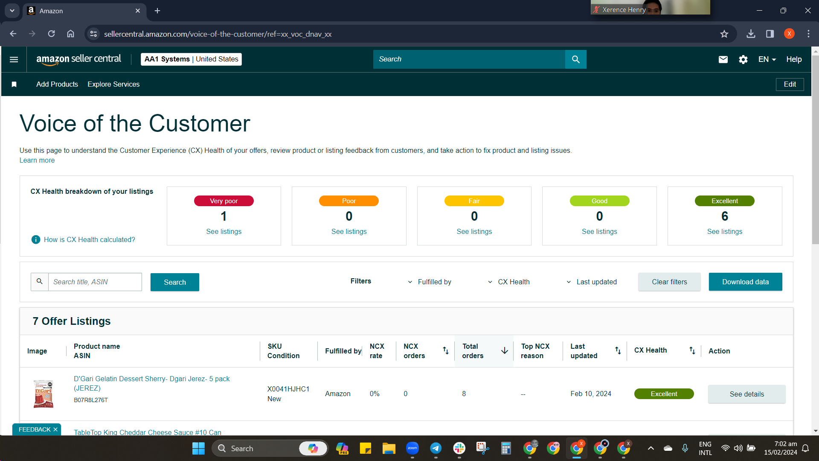Bookmark this page with the star icon
This screenshot has width=819, height=461.
[x=724, y=34]
